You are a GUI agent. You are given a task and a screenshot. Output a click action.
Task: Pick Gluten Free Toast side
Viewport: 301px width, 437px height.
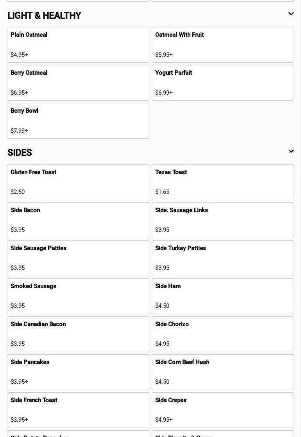pyautogui.click(x=78, y=182)
